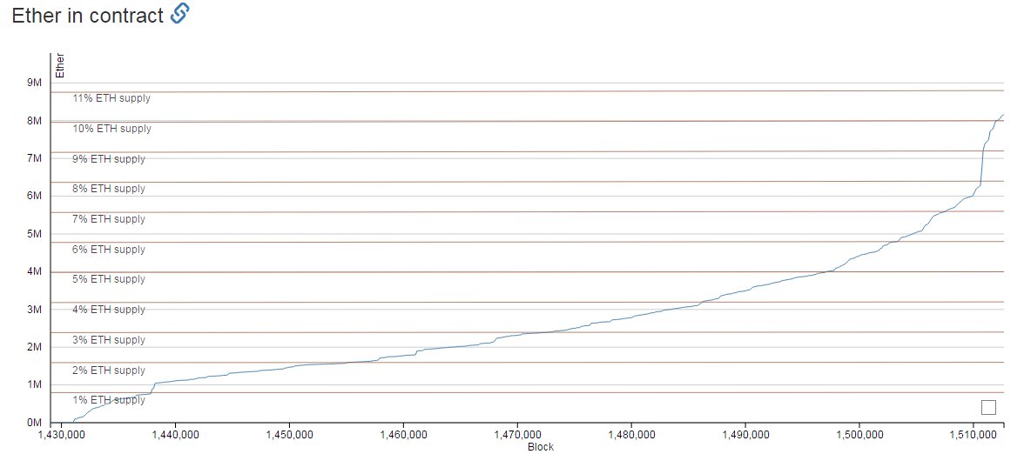
Task: Click the 1,460,000 block tick label
Action: pyautogui.click(x=403, y=435)
